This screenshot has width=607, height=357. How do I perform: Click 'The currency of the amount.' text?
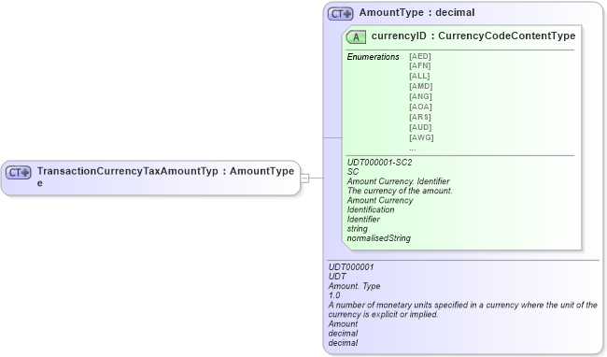pos(400,191)
